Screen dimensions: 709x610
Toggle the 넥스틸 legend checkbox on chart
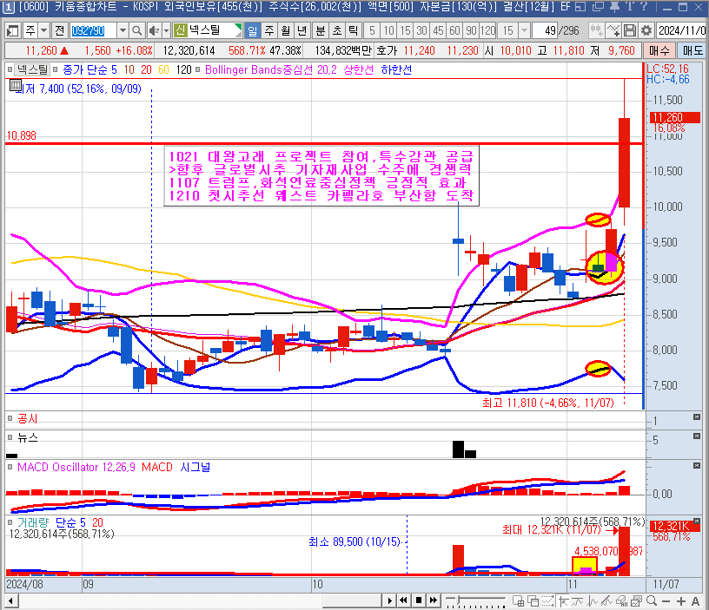(10, 69)
